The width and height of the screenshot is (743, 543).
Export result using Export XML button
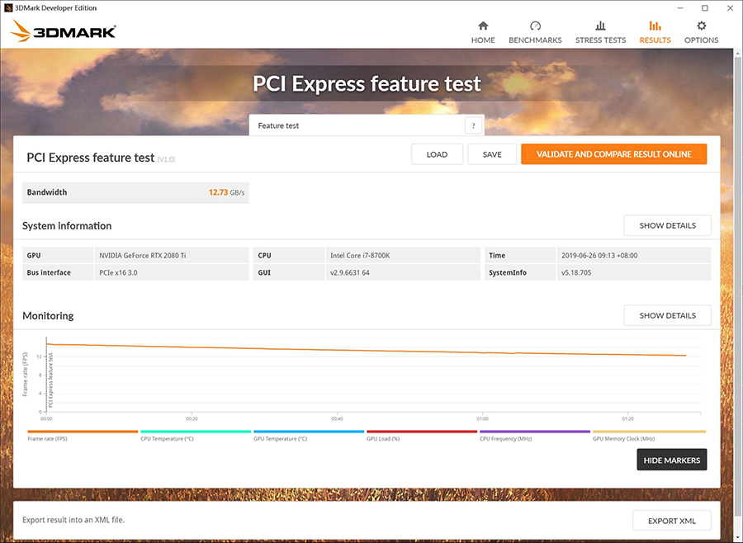click(x=671, y=521)
